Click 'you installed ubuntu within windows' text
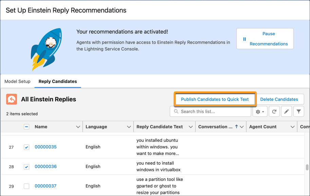Image resolution: width=310 pixels, height=196 pixels. (157, 144)
